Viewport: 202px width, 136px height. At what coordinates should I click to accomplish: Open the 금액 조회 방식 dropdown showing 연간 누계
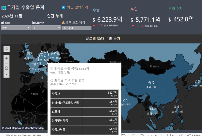[x=76, y=28]
